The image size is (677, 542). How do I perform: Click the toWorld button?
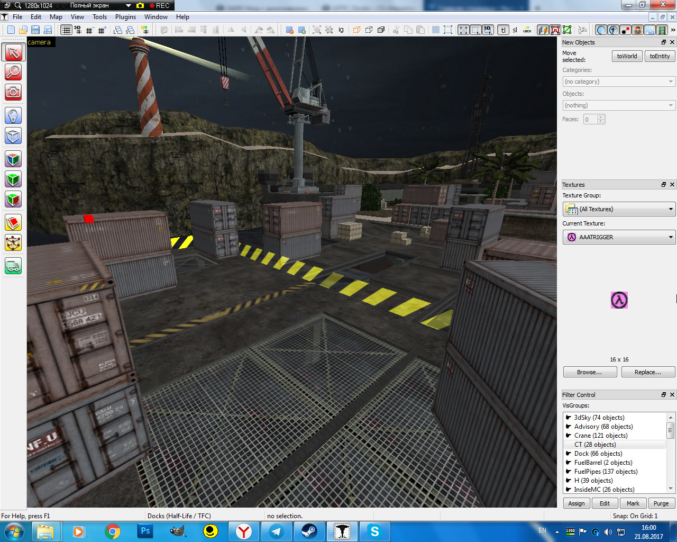tap(627, 56)
